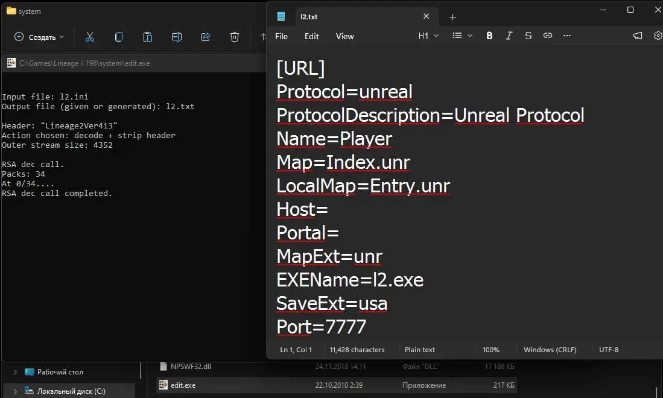Click the Plain text status entry
Screen dimensions: 663x398
coord(420,350)
